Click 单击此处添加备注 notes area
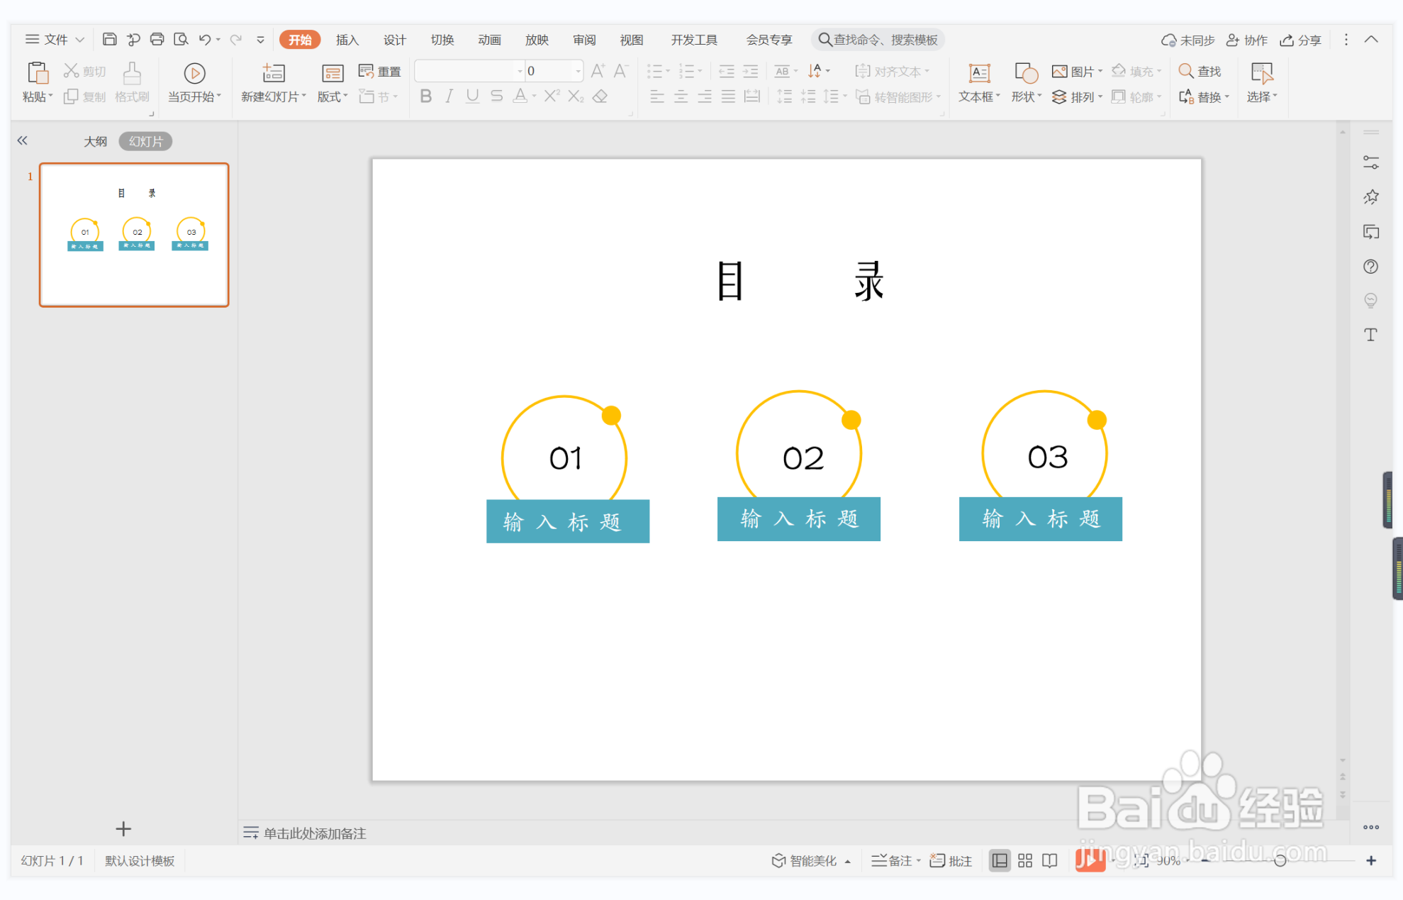Image resolution: width=1403 pixels, height=900 pixels. click(x=315, y=833)
